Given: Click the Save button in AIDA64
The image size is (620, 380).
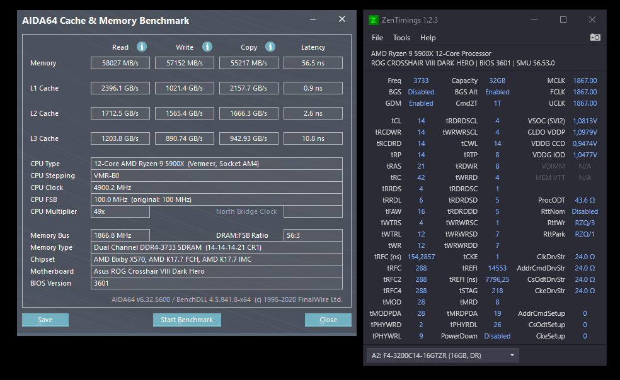Looking at the screenshot, I should pyautogui.click(x=45, y=320).
